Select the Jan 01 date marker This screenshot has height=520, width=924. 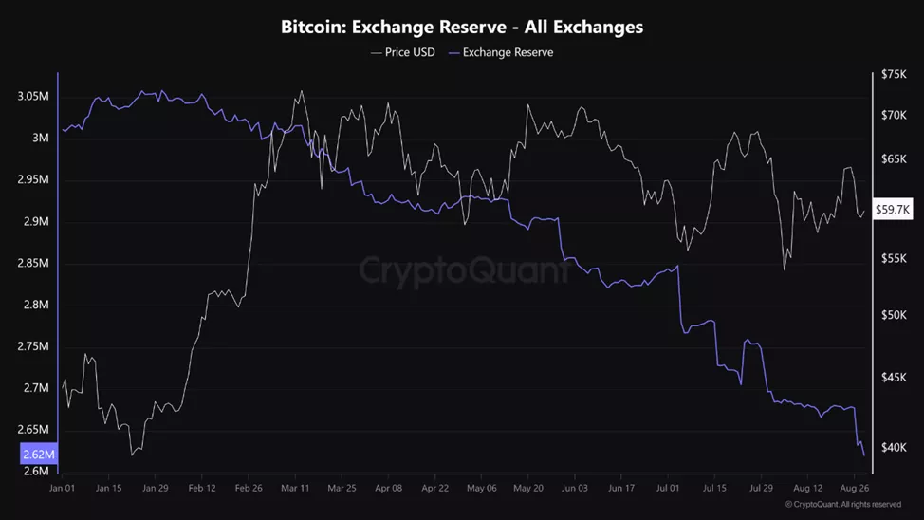(x=62, y=488)
